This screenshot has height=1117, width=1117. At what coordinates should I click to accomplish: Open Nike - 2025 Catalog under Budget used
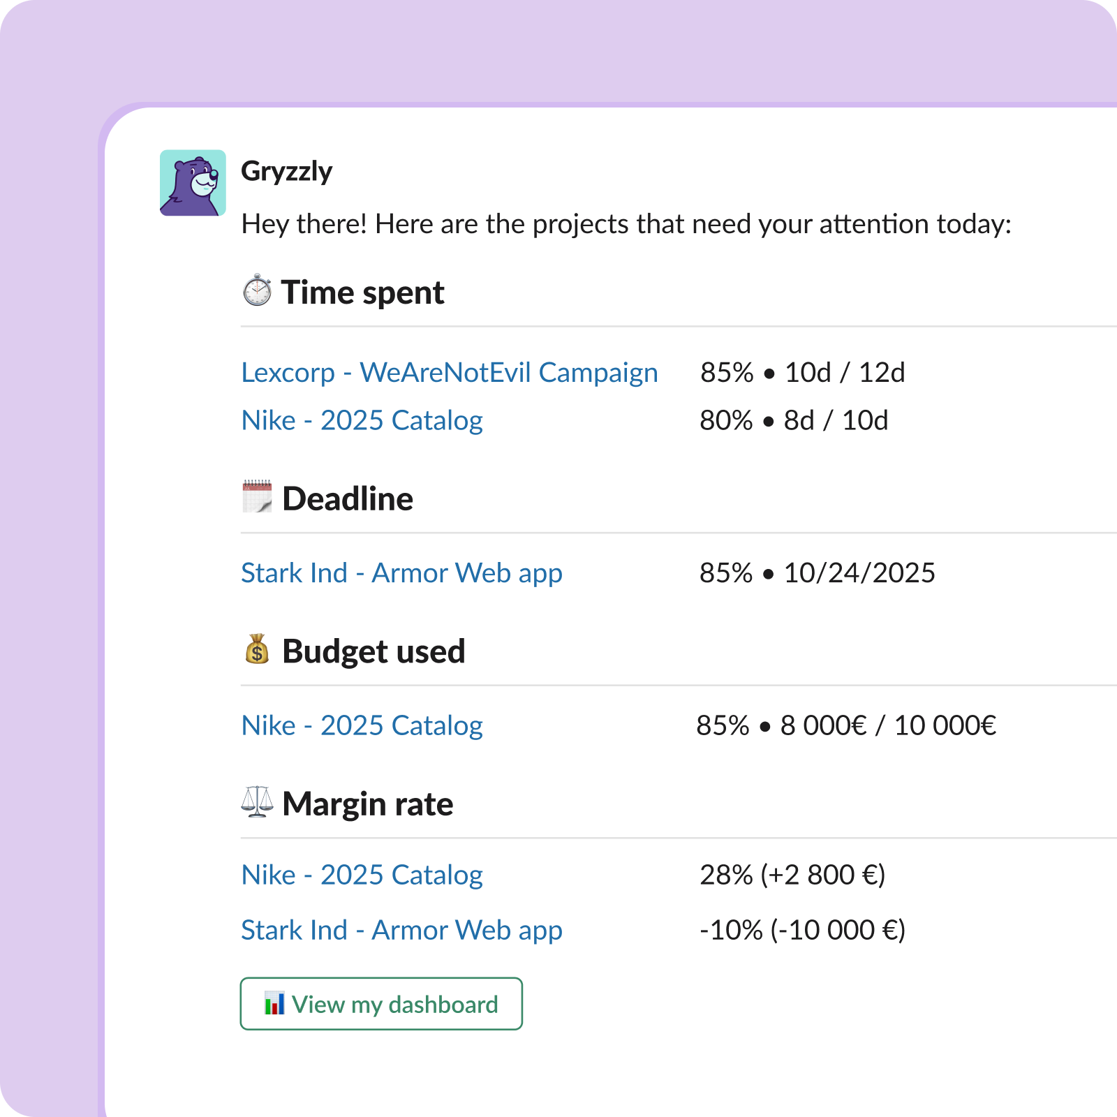click(x=362, y=725)
